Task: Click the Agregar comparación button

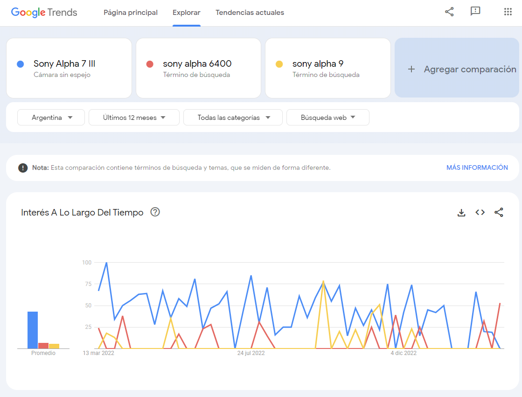Action: click(457, 68)
